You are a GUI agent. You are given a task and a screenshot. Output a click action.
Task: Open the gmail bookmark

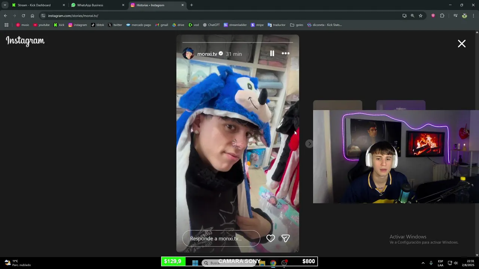tap(162, 25)
